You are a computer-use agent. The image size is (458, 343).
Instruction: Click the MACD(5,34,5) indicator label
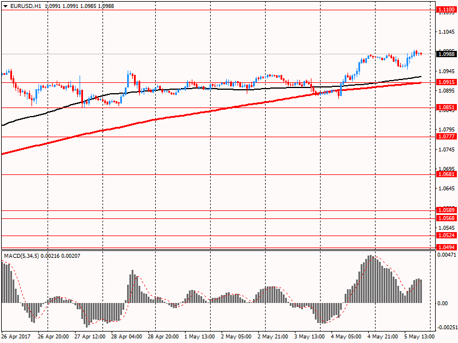(21, 256)
